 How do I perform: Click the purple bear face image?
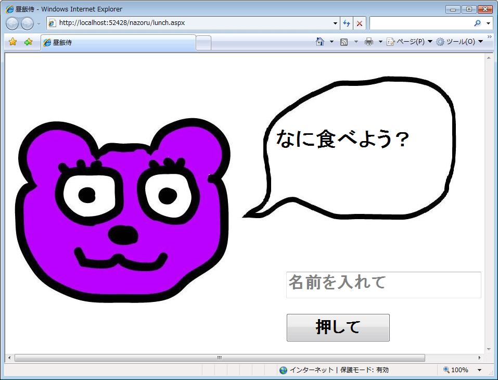[122, 210]
